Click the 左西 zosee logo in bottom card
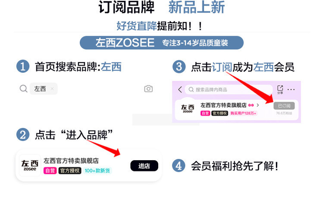 pyautogui.click(x=30, y=165)
